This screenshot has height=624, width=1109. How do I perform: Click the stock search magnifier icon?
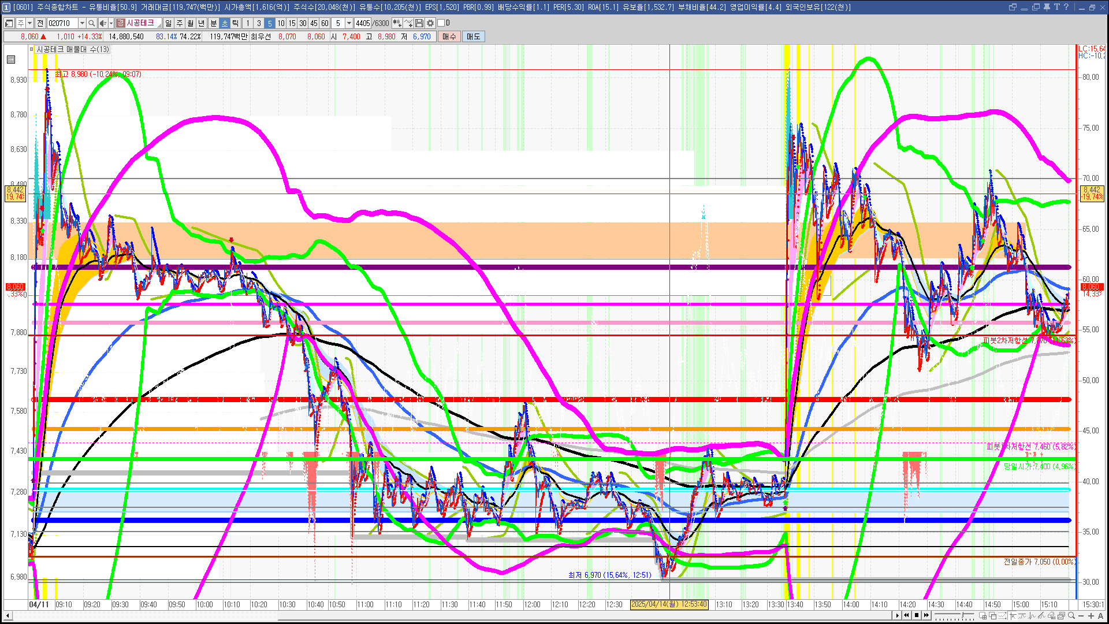click(91, 23)
